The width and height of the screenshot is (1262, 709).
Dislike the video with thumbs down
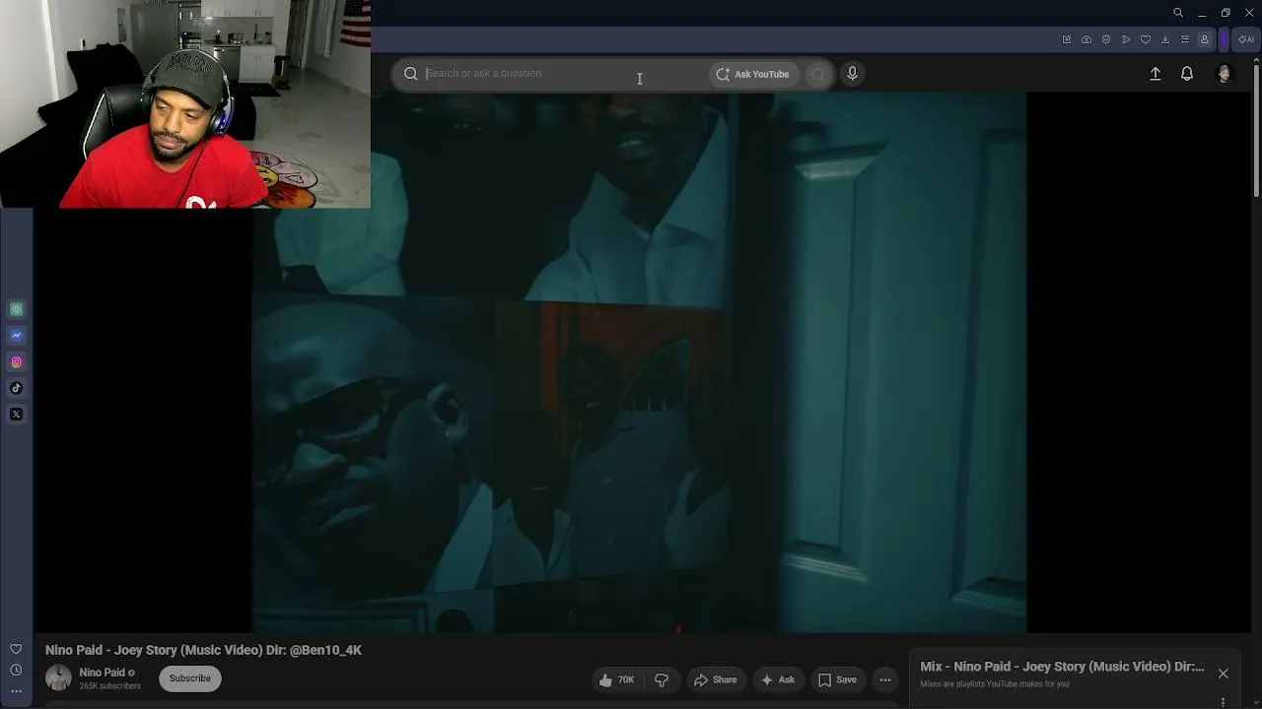point(662,679)
